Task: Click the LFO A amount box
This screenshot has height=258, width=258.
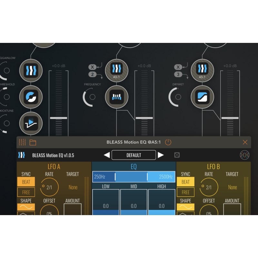Action: [x=73, y=209]
